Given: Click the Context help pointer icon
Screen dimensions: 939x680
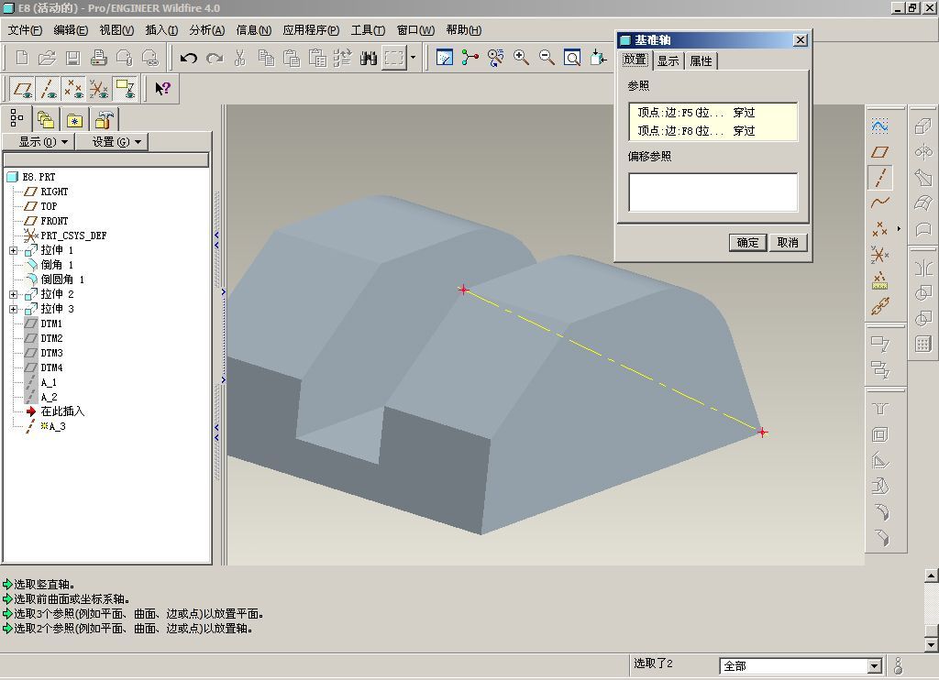Looking at the screenshot, I should (162, 89).
